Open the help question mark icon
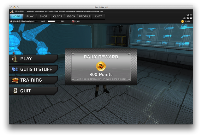The height and width of the screenshot is (137, 202). 188,18
